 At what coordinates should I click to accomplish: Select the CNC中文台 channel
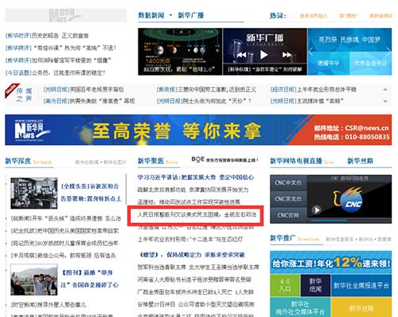[288, 182]
